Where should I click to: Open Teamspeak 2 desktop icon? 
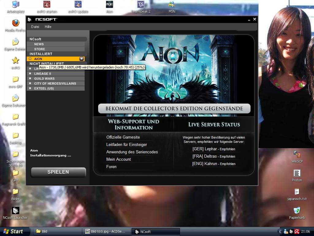(140, 7)
